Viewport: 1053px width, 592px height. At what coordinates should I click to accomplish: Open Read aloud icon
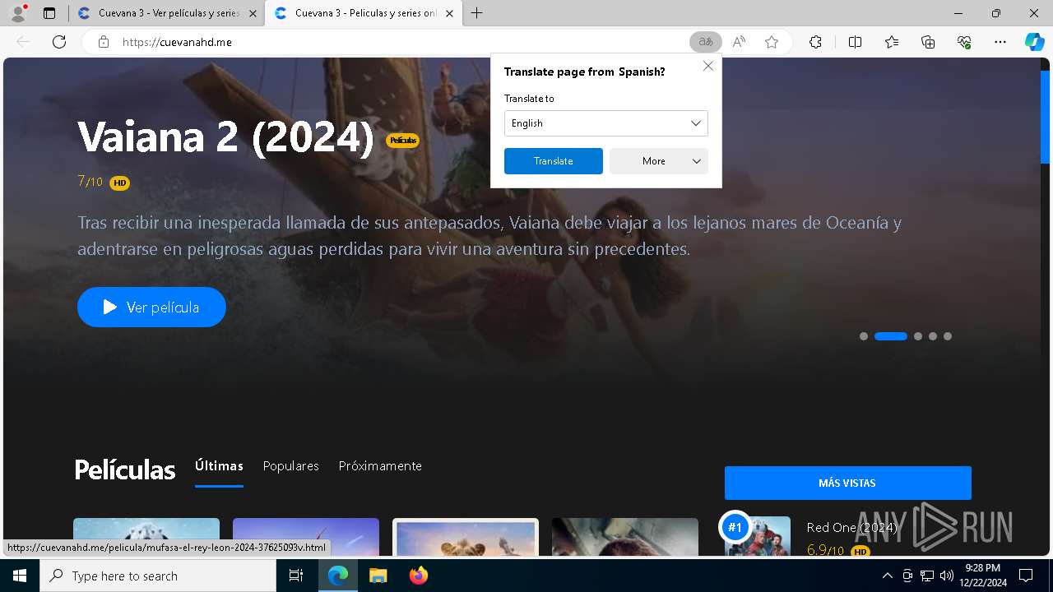[x=739, y=42]
